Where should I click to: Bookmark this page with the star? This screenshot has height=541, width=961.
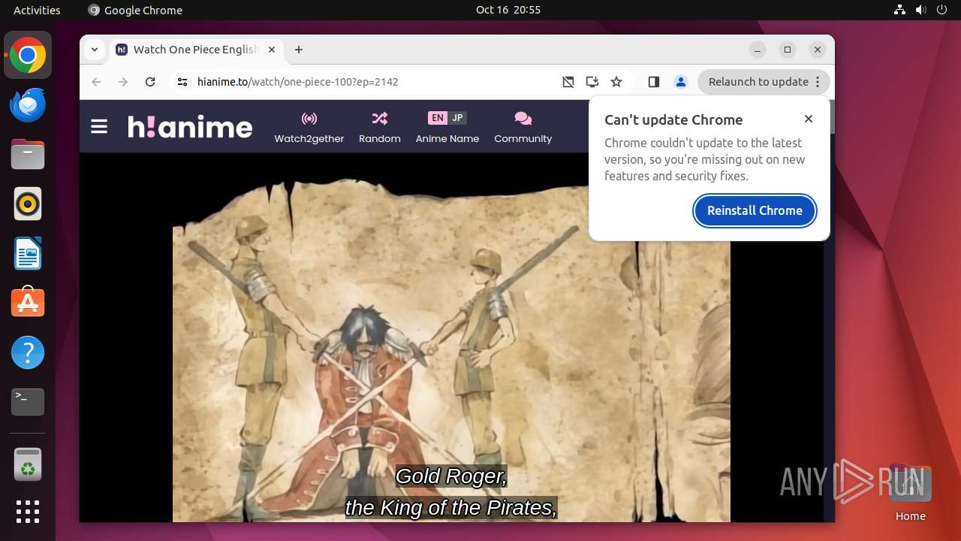[616, 82]
